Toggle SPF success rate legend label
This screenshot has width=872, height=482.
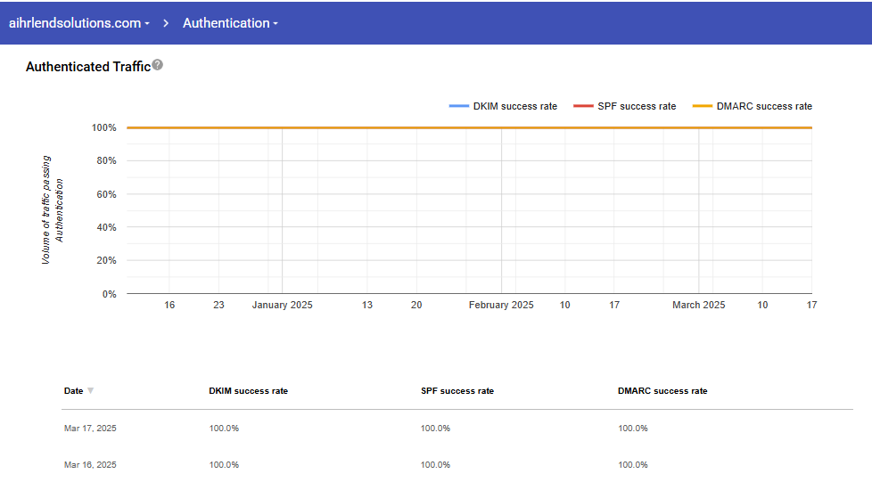click(636, 107)
